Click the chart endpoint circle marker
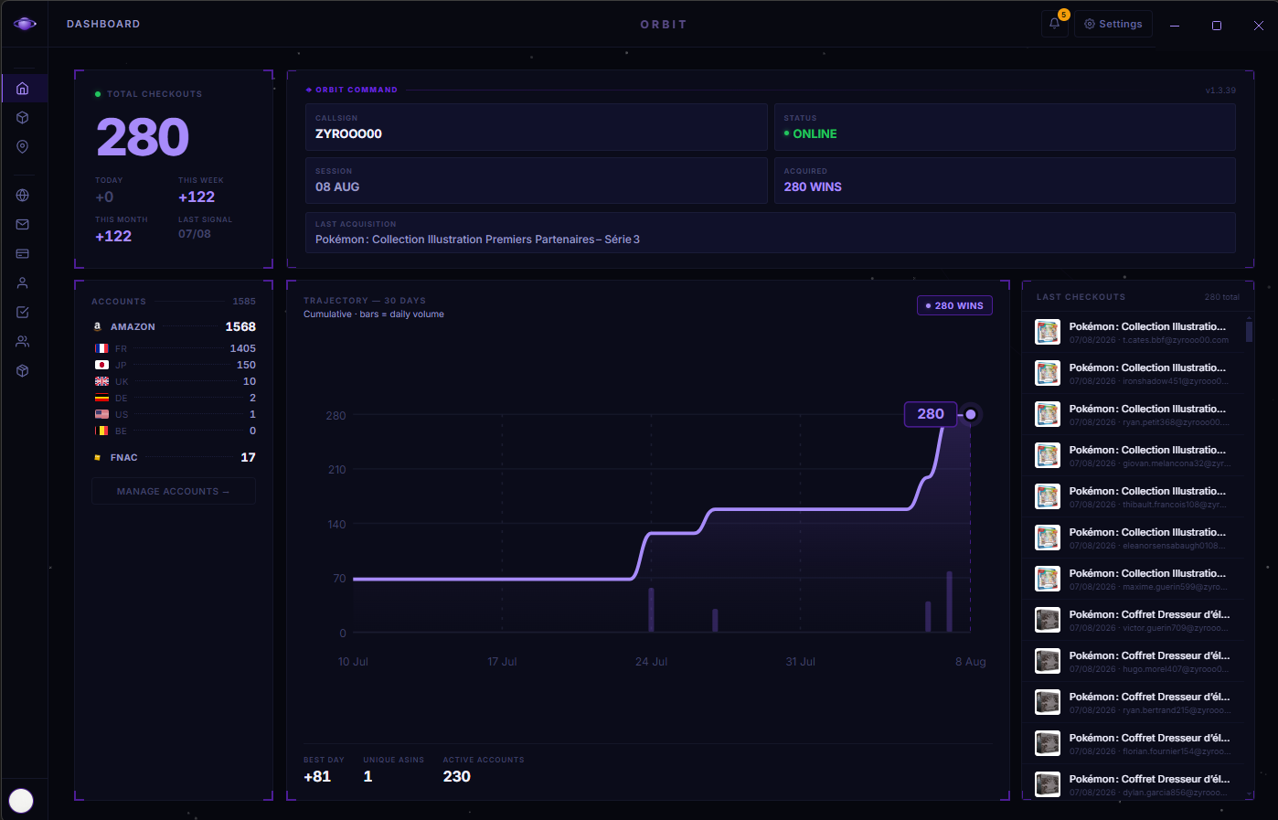 [x=971, y=414]
